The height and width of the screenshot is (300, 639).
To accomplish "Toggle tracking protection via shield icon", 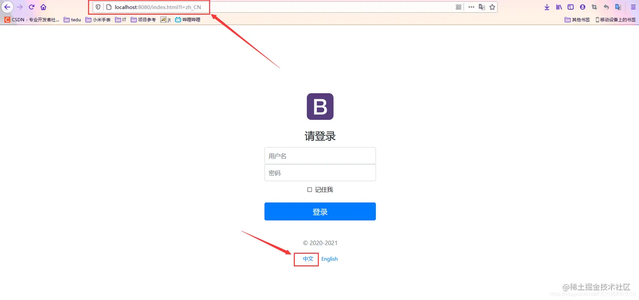I will (x=98, y=7).
